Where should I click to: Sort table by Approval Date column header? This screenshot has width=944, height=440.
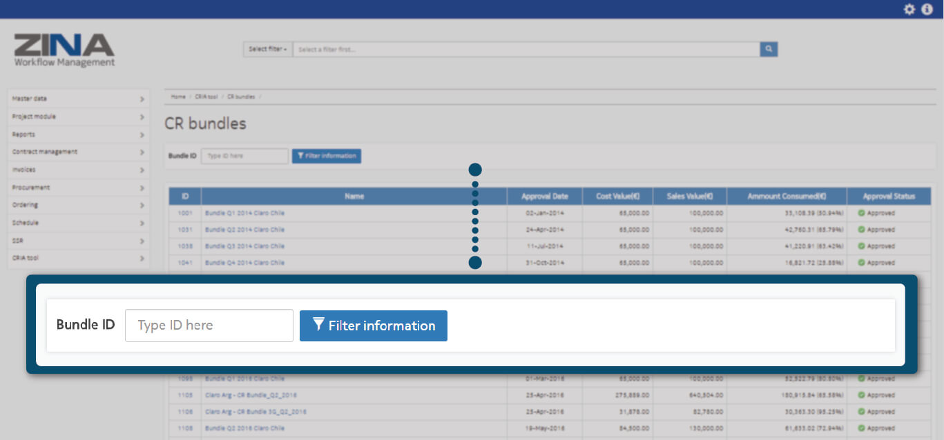[x=544, y=197]
